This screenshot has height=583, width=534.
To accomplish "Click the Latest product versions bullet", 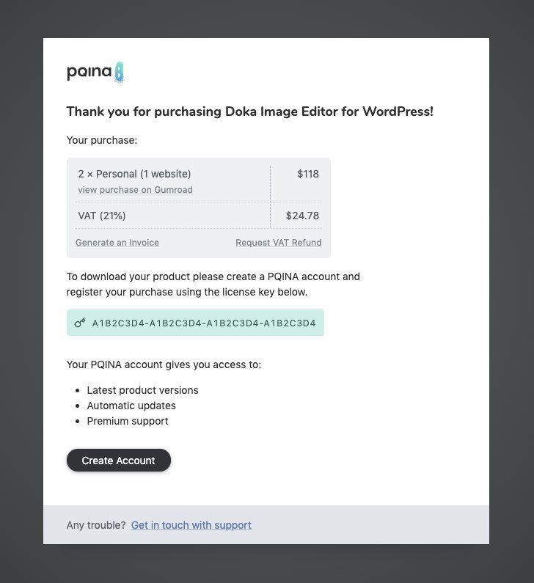I will coord(142,390).
